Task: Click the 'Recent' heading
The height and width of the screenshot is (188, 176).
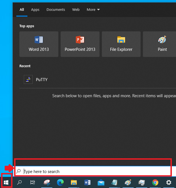Action: point(25,66)
